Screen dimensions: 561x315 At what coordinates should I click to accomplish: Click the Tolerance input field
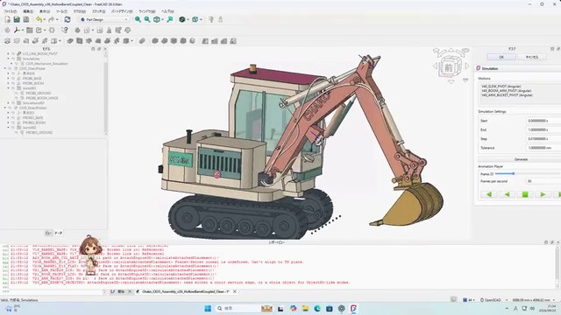click(x=543, y=148)
